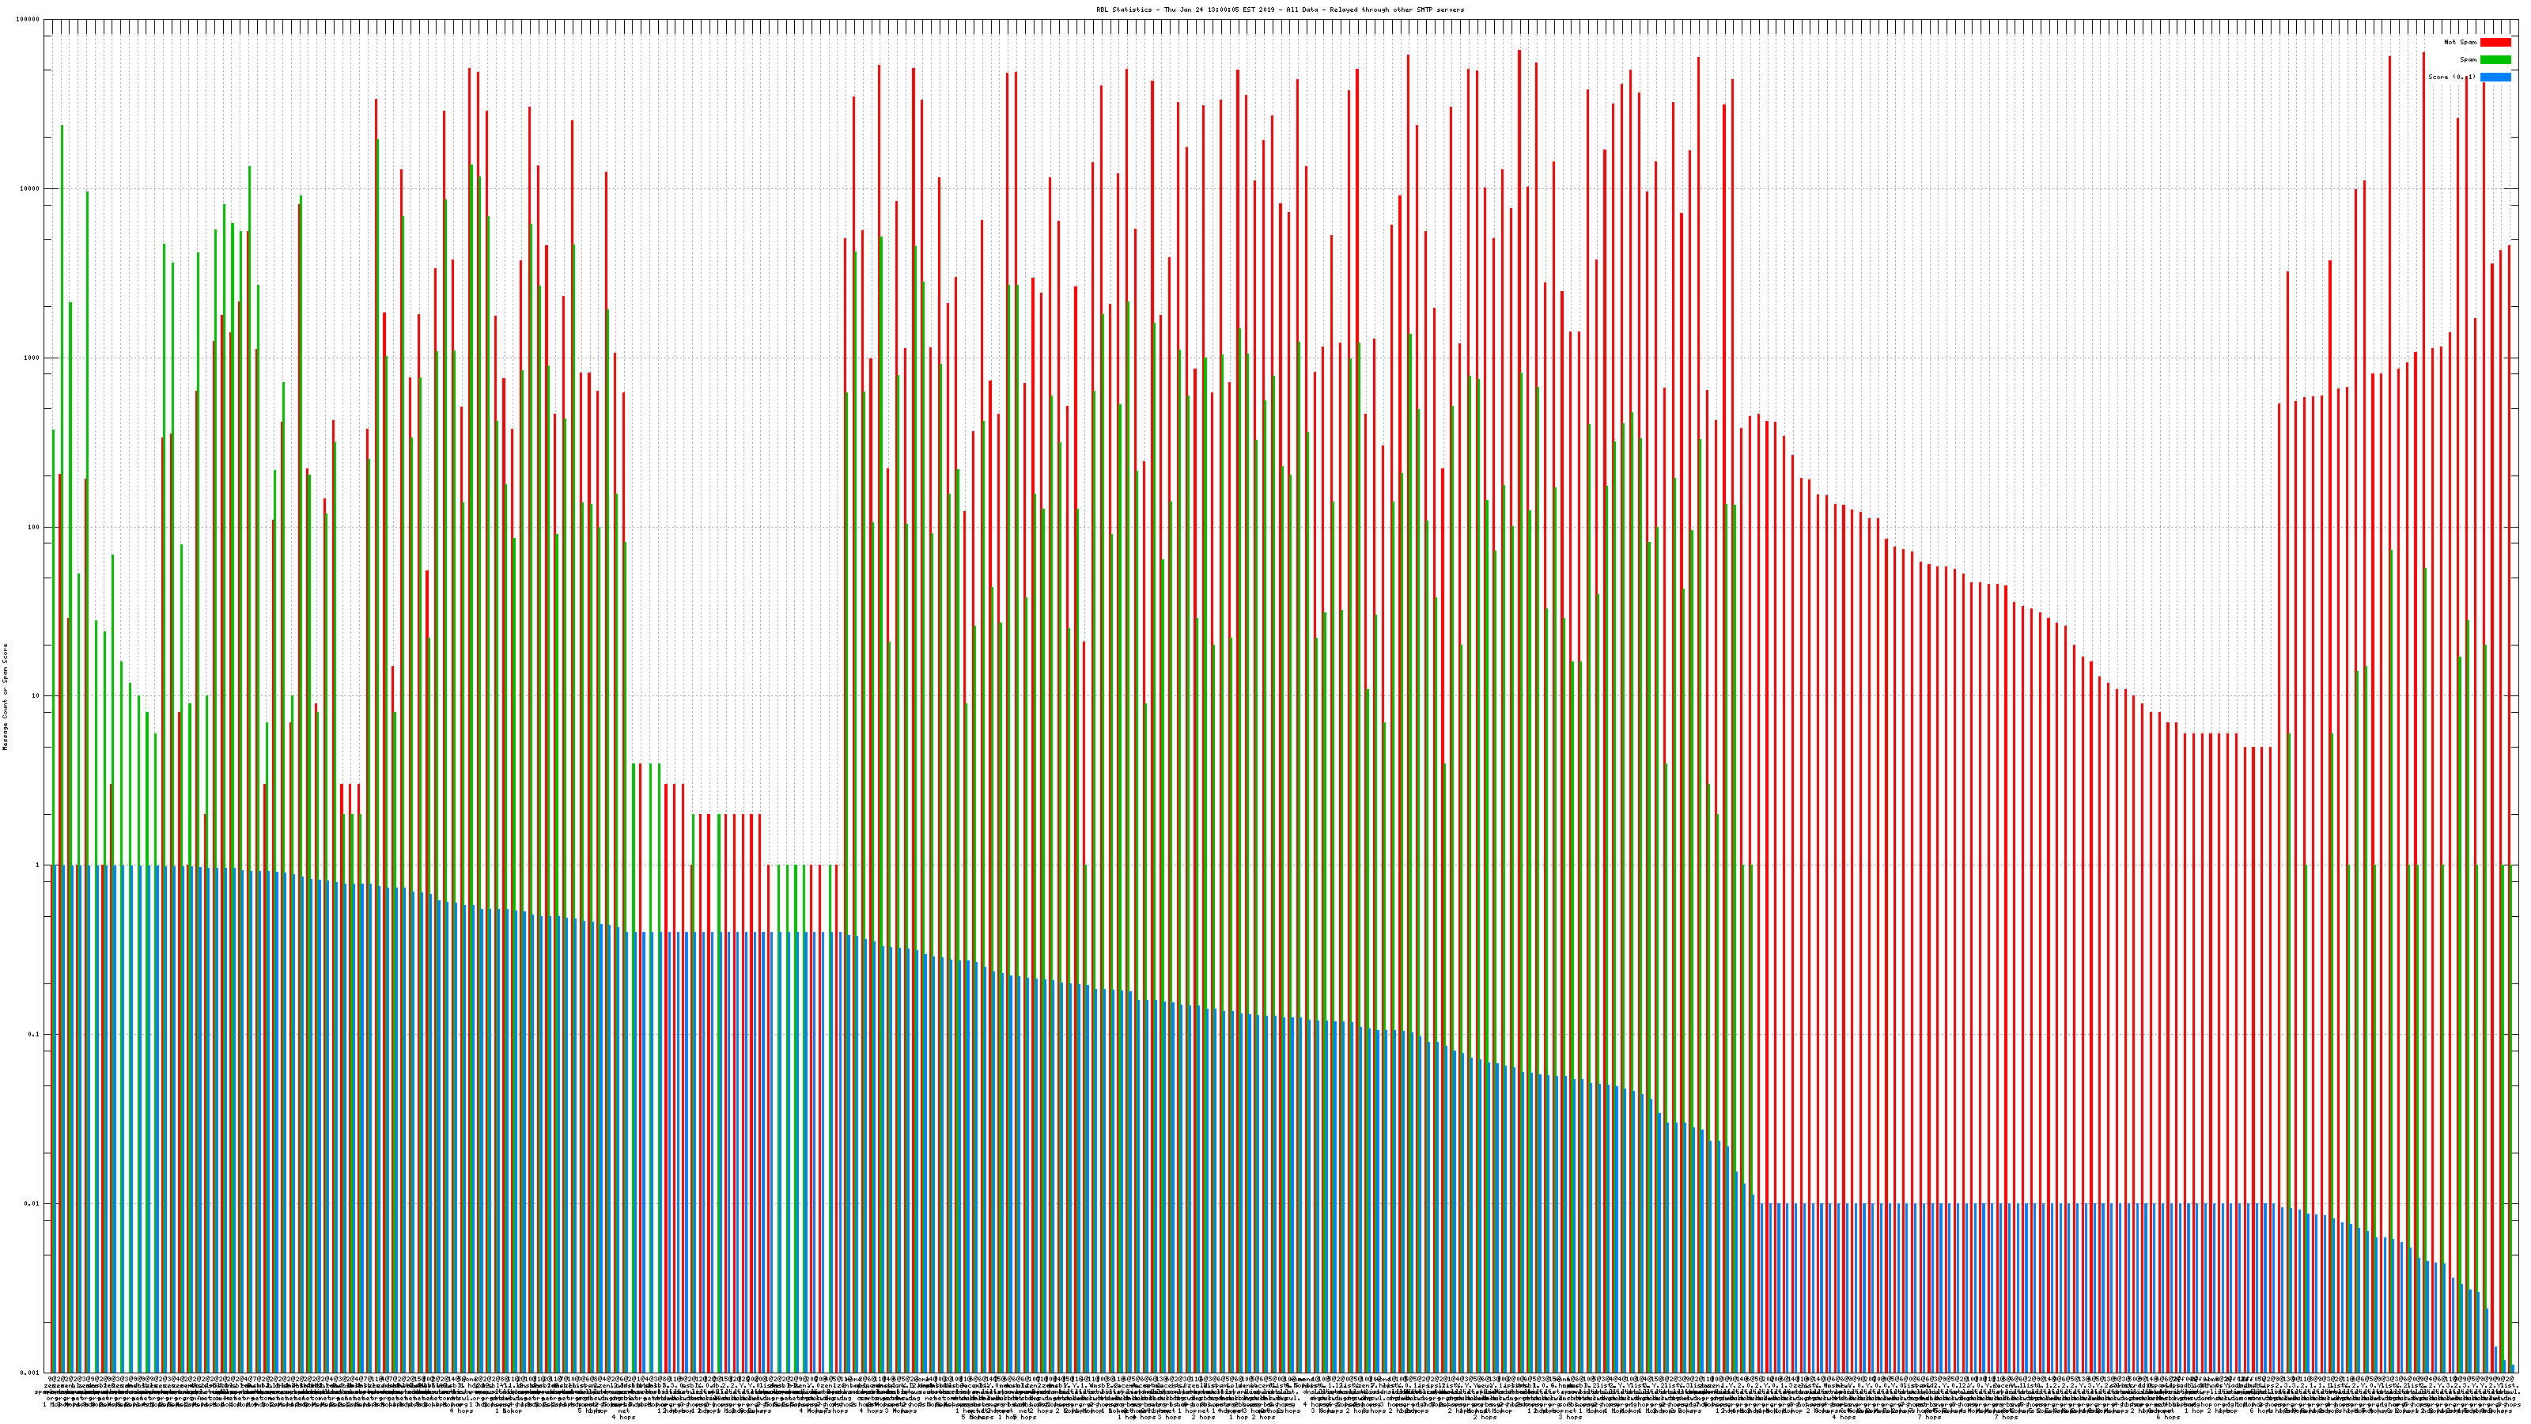Viewport: 2531px width, 1424px height.
Task: Click the 100 y-axis tick label
Action: point(33,527)
